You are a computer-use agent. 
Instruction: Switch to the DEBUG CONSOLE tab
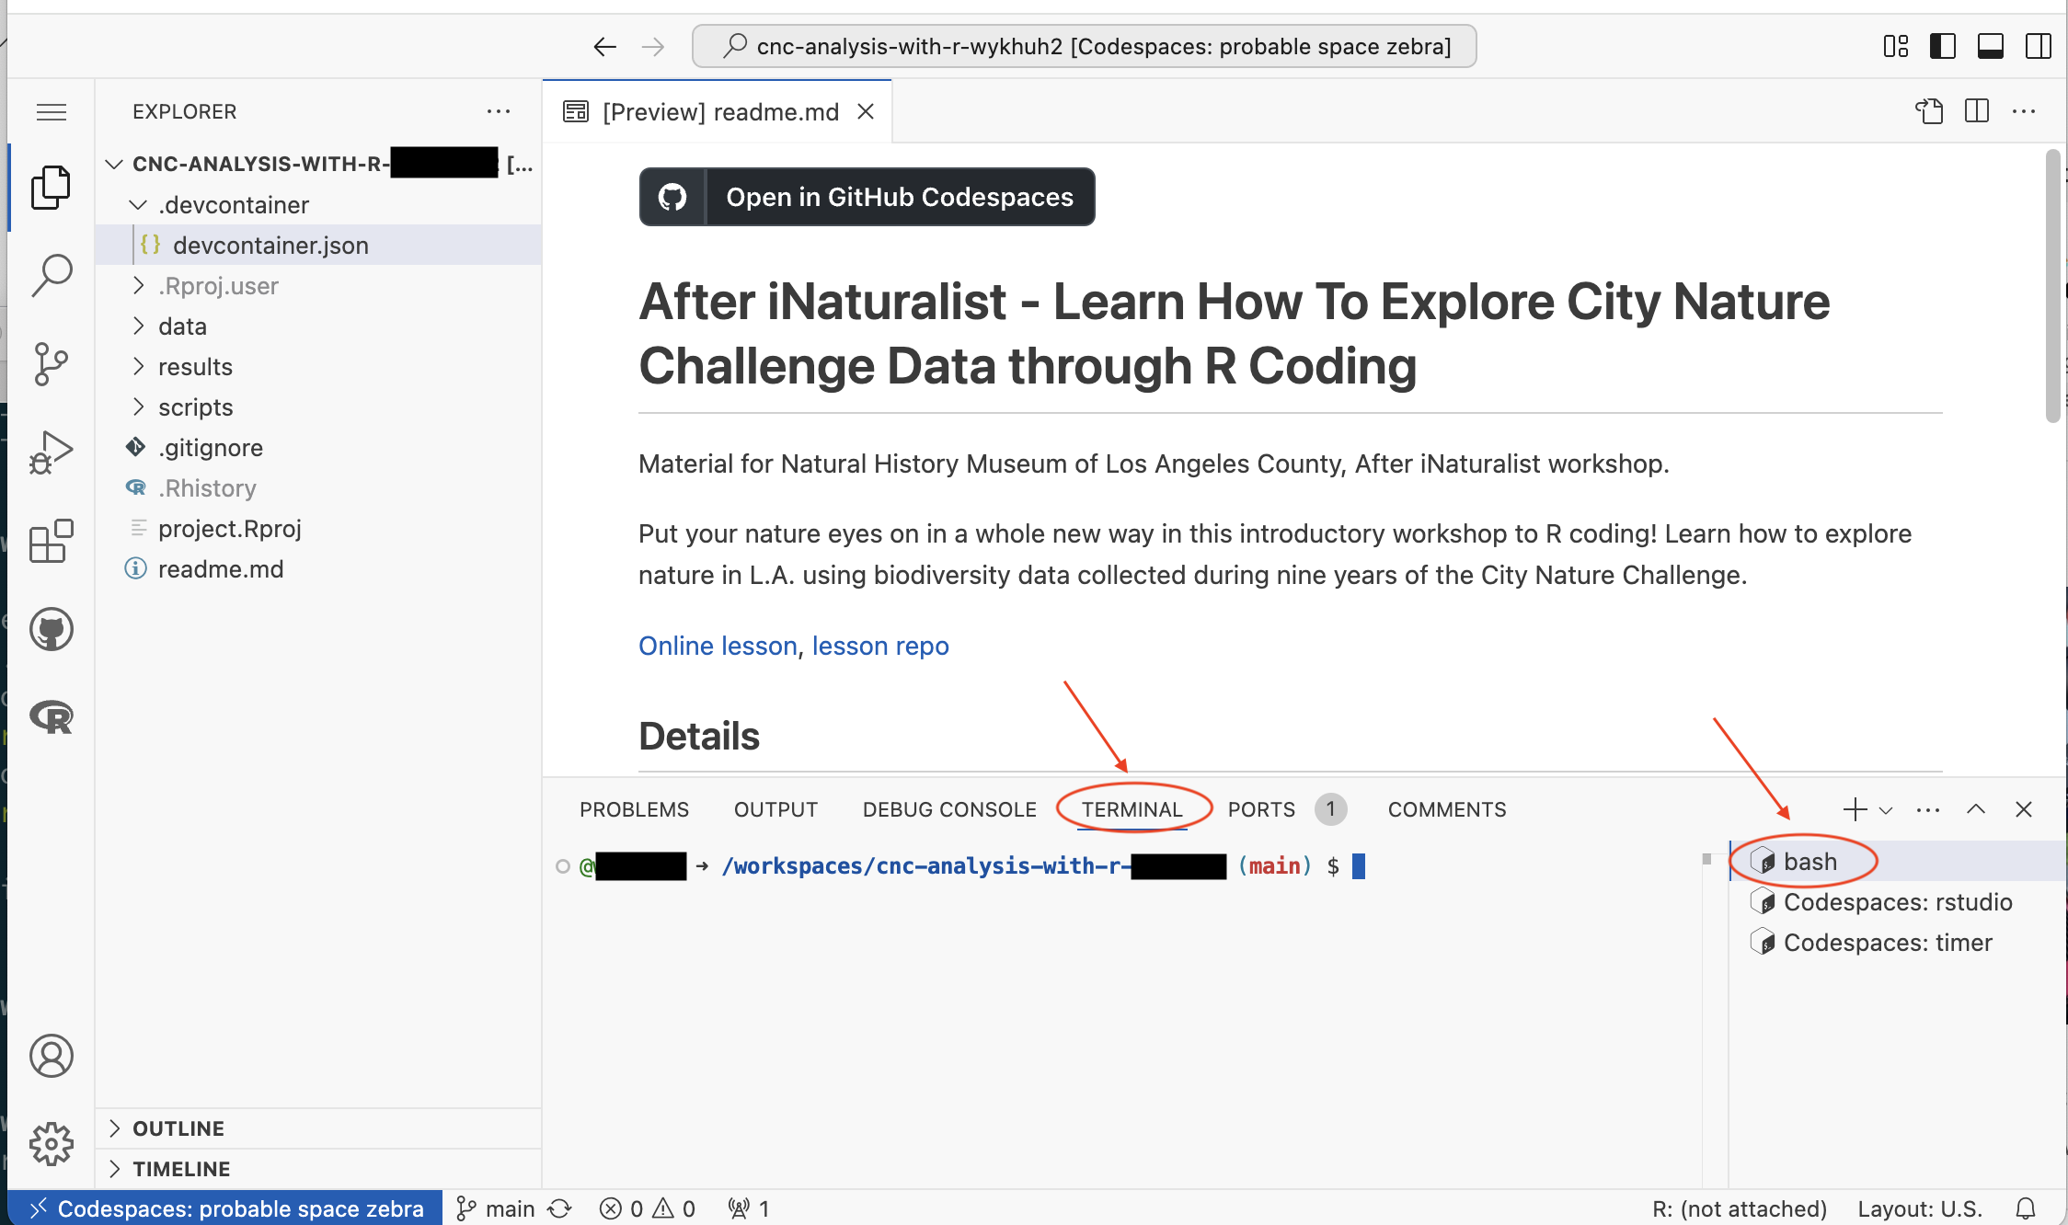click(x=949, y=809)
